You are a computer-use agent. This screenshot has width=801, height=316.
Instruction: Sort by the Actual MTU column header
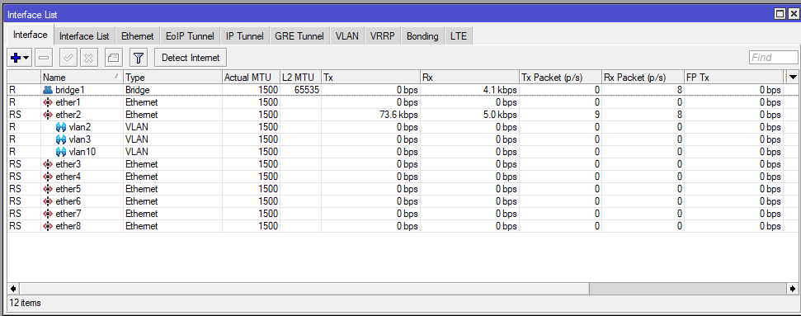[251, 78]
